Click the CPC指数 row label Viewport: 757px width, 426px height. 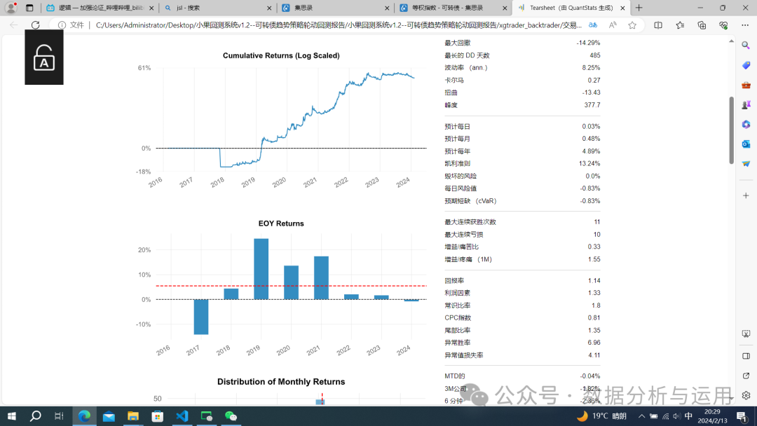pyautogui.click(x=458, y=317)
